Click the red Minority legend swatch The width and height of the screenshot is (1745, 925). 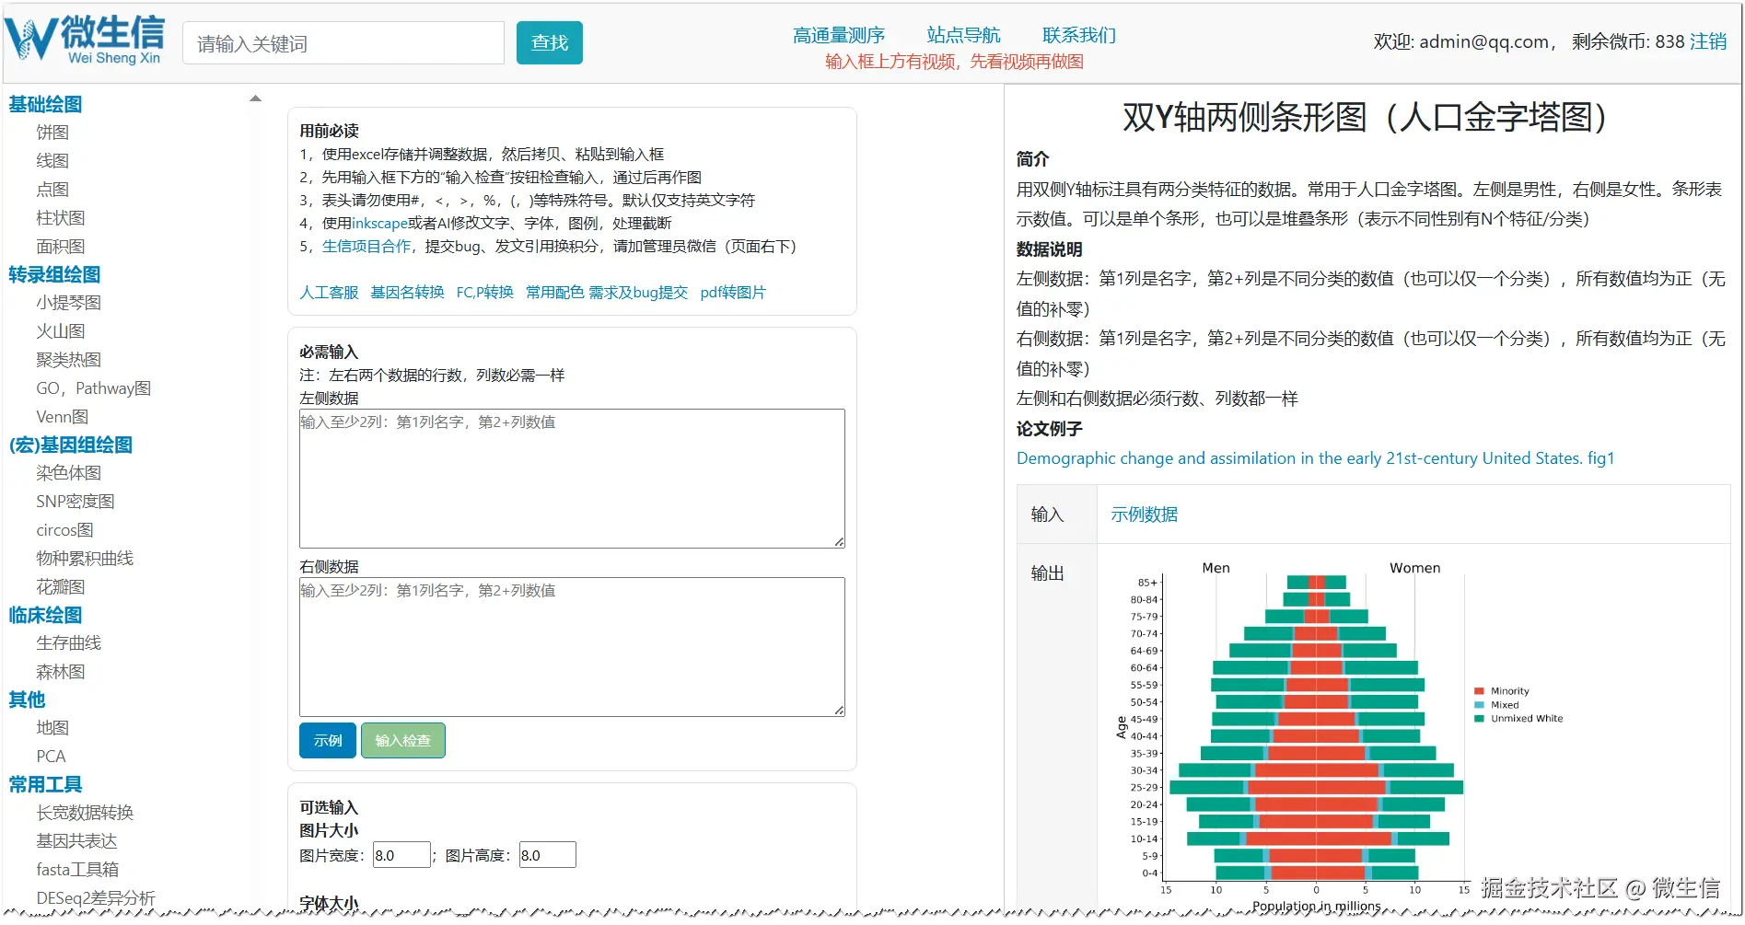[x=1479, y=691]
